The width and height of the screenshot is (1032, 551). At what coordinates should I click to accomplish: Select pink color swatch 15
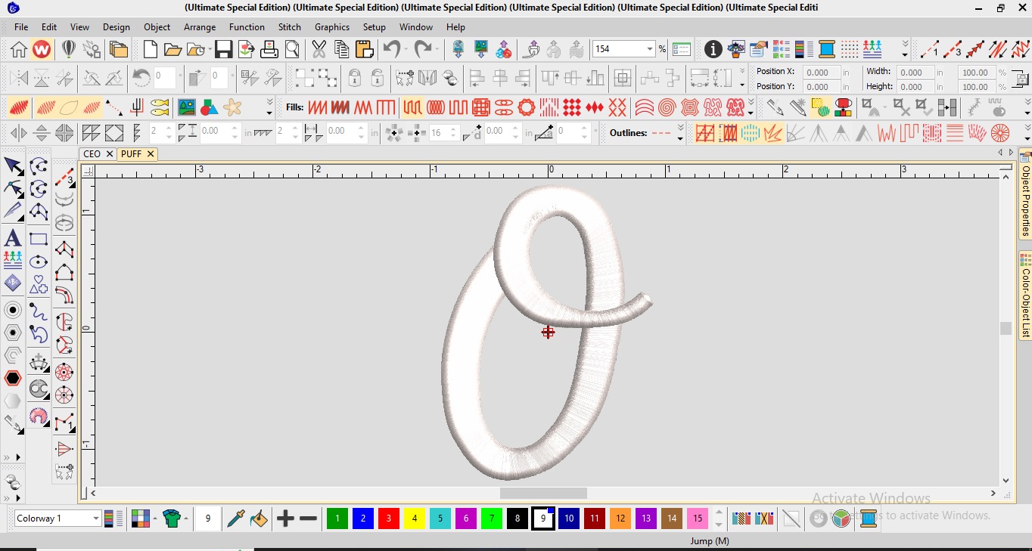pos(698,518)
